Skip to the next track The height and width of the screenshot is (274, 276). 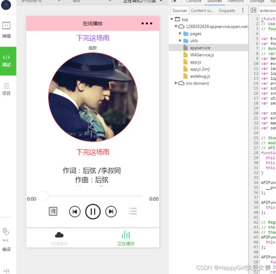coord(111,212)
